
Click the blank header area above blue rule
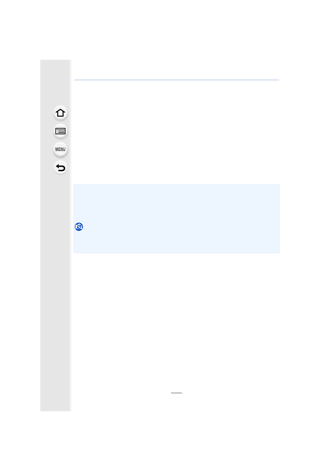[177, 69]
